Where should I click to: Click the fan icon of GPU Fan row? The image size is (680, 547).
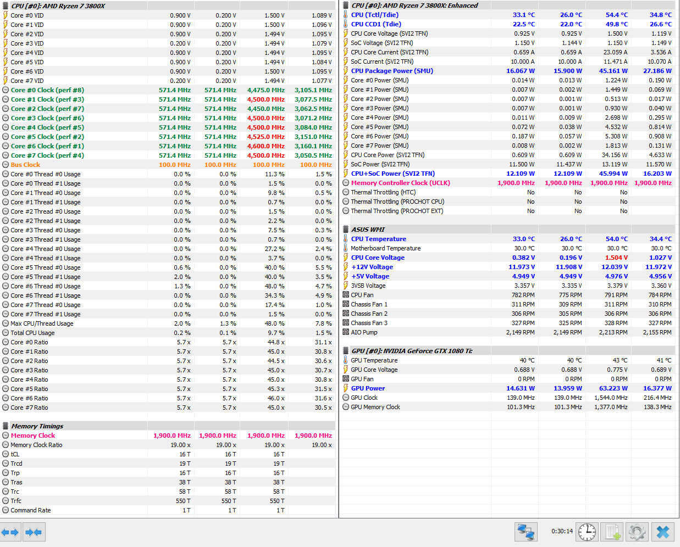[346, 379]
